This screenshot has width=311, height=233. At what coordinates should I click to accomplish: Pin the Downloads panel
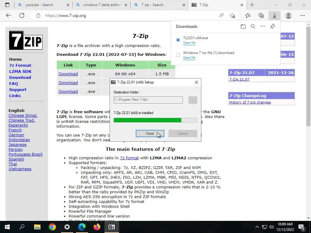(272, 26)
